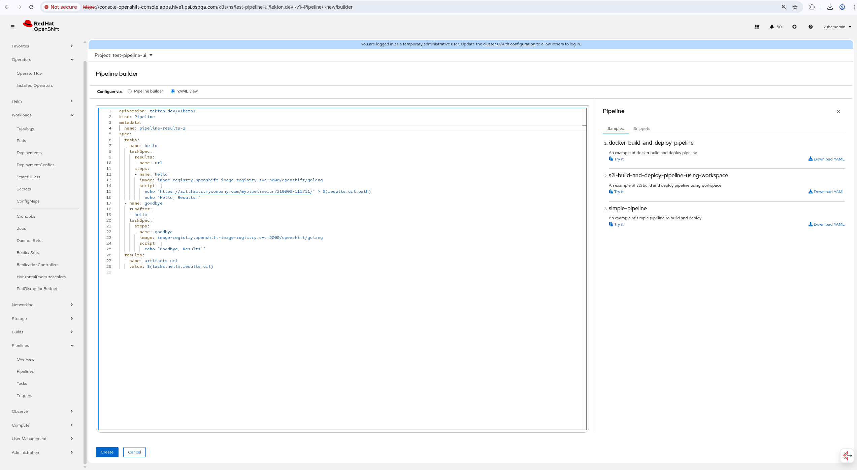Select the YAML view radio option

(x=173, y=91)
